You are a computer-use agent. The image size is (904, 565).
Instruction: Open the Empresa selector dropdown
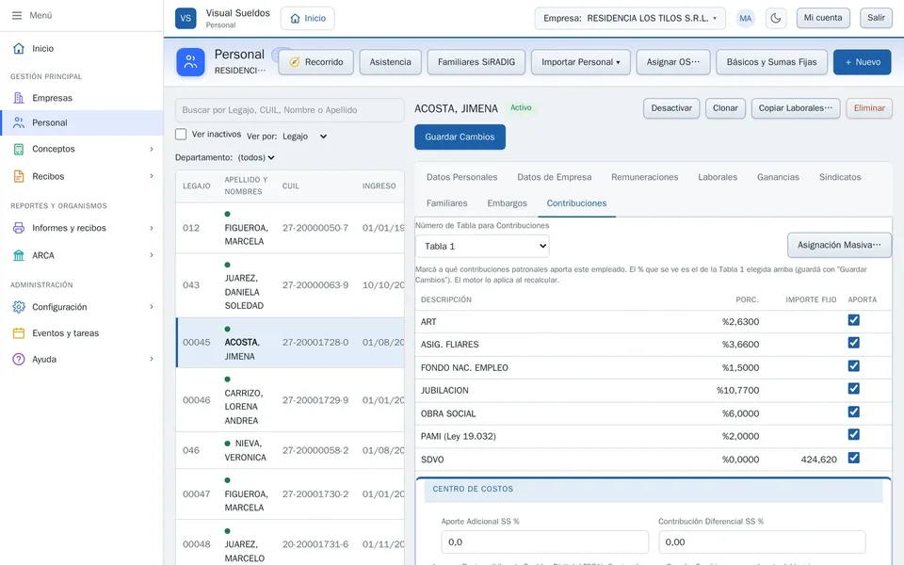click(x=630, y=19)
